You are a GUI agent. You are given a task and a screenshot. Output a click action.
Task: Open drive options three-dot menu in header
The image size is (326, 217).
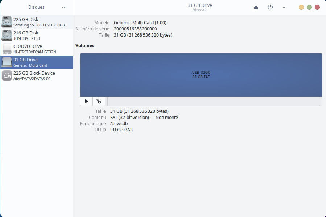tap(285, 7)
